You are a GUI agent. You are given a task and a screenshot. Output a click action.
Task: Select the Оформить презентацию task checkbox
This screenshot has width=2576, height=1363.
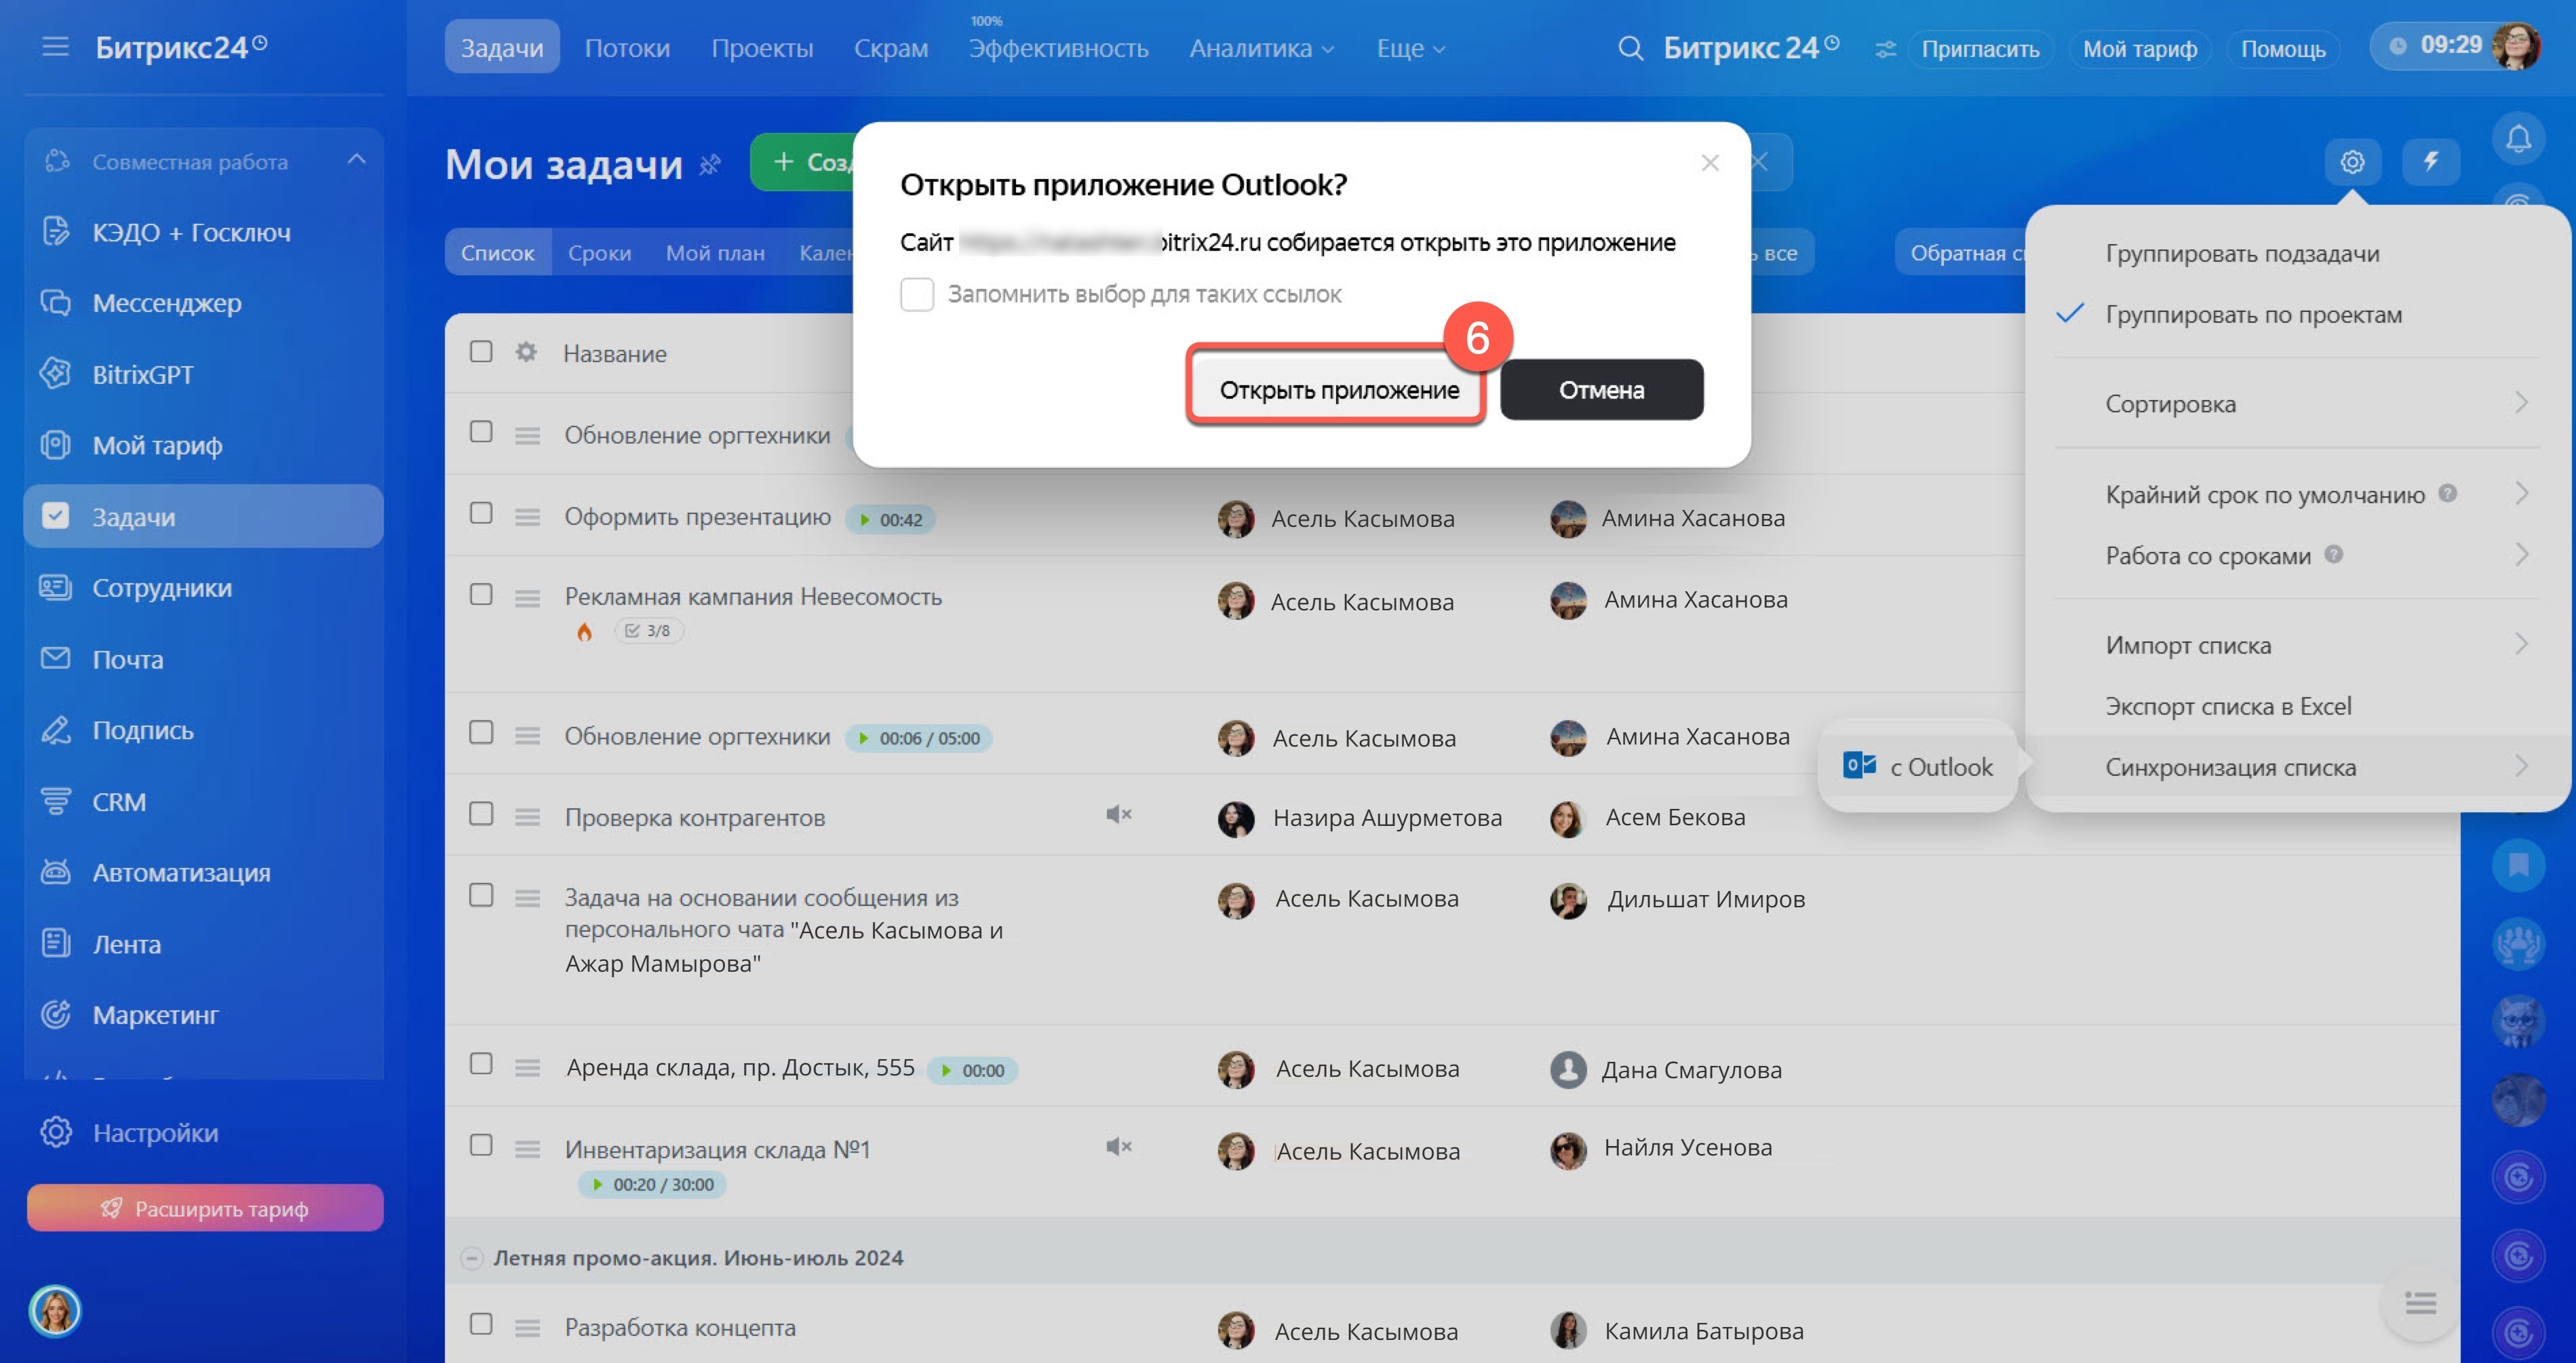481,513
